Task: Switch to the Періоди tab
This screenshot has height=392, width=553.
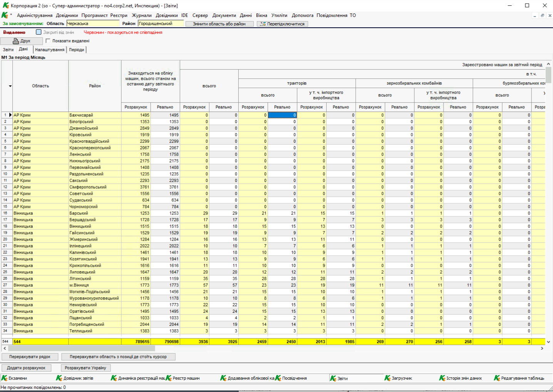Action: point(77,50)
